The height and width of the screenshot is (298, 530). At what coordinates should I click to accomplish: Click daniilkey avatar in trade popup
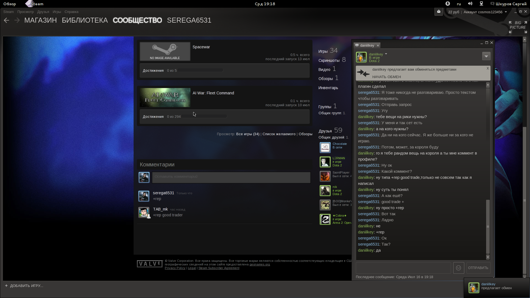474,288
